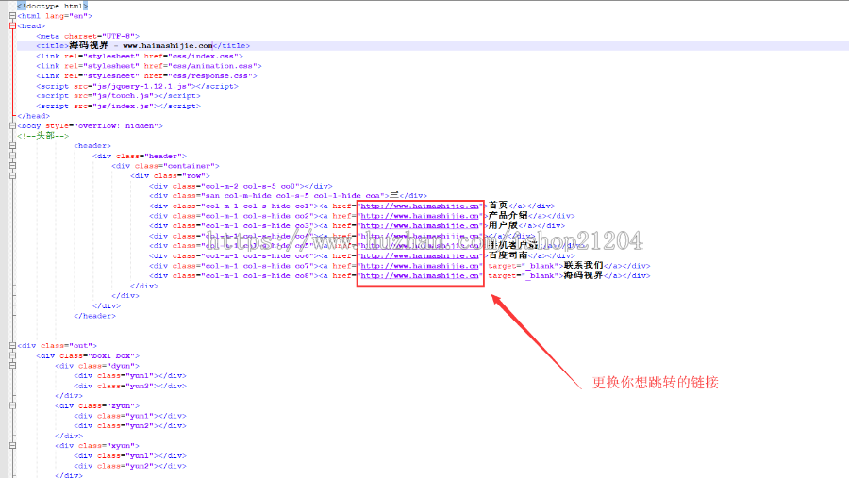This screenshot has width=849, height=478.
Task: Click the "yun2" div under zyun
Action: [130, 425]
